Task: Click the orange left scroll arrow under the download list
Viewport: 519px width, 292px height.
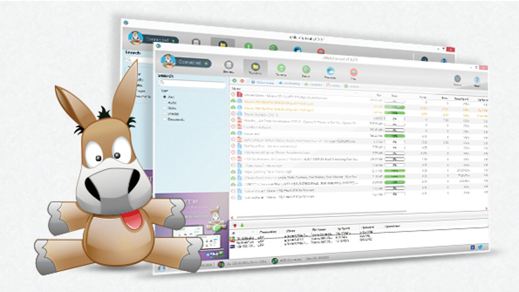Action: click(x=232, y=218)
